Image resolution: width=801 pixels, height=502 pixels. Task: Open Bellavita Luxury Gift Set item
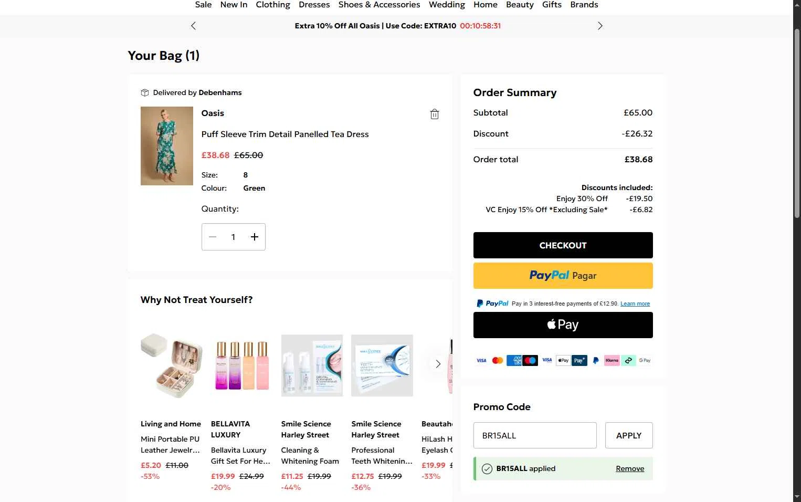tap(240, 456)
